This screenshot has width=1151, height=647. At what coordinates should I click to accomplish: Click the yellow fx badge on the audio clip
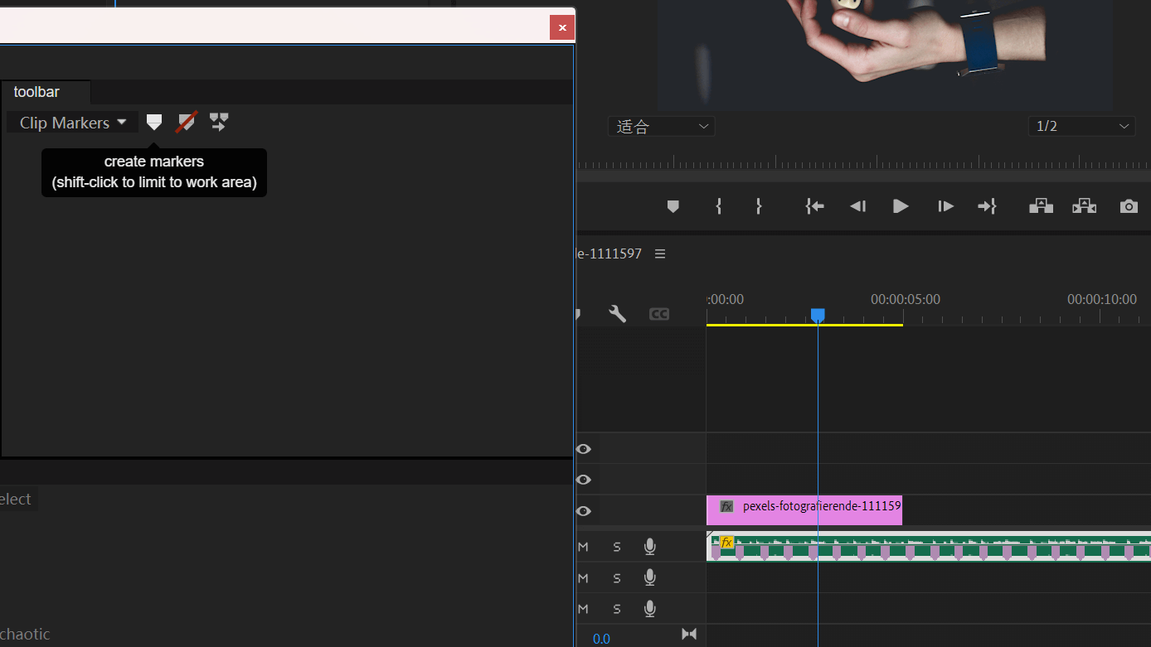726,543
